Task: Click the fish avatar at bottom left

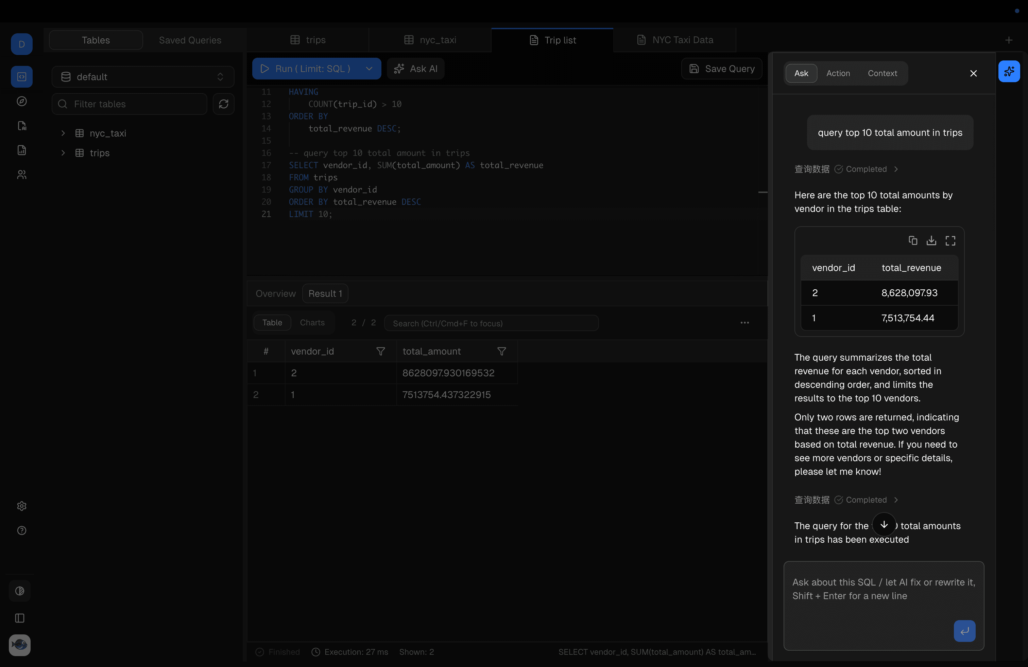Action: [x=20, y=645]
